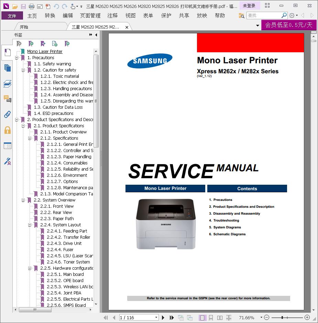Collapse the bookmark panel with left arrow

pyautogui.click(x=96, y=35)
